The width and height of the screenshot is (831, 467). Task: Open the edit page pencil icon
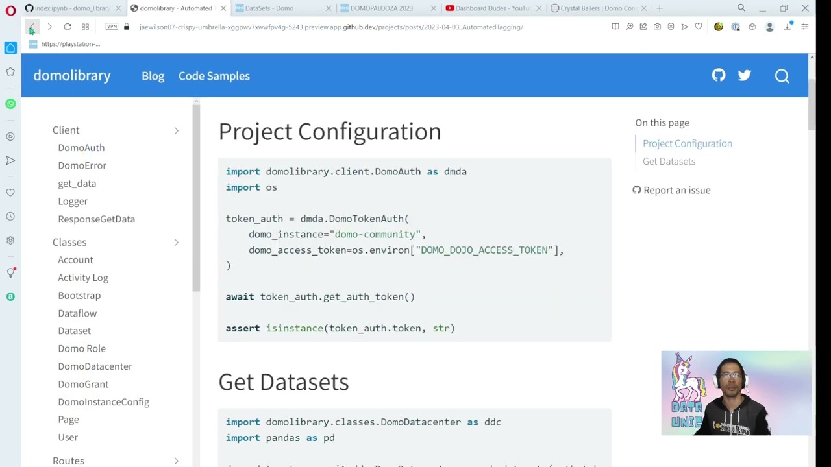pyautogui.click(x=643, y=27)
